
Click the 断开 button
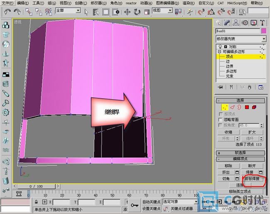(252, 166)
